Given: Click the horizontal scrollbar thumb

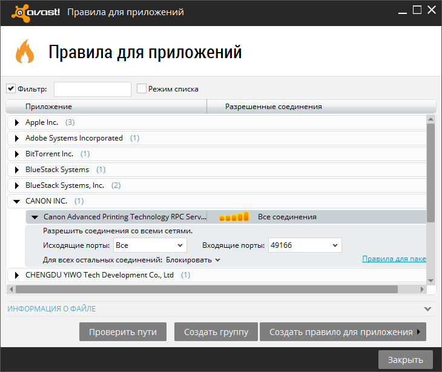Looking at the screenshot, I should 206,289.
